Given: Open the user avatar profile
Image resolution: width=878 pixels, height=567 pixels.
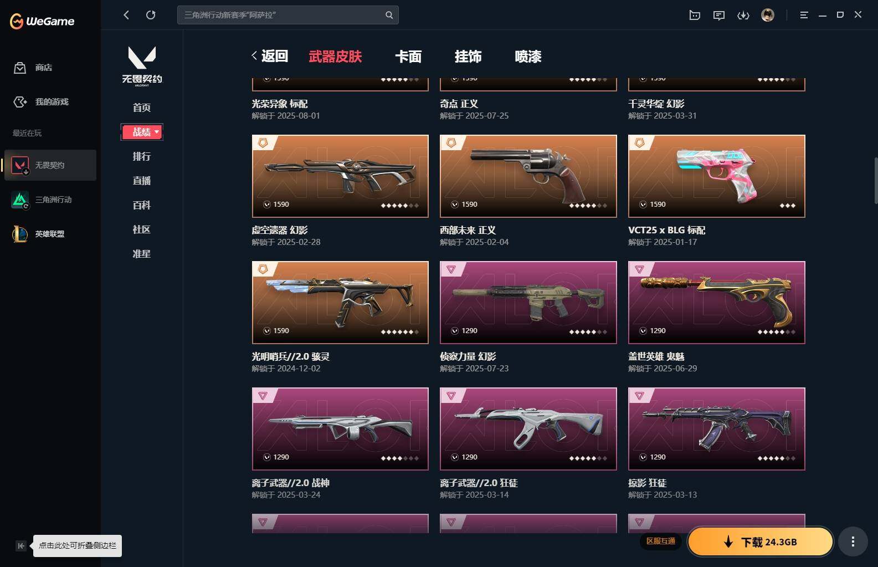Looking at the screenshot, I should [x=768, y=15].
